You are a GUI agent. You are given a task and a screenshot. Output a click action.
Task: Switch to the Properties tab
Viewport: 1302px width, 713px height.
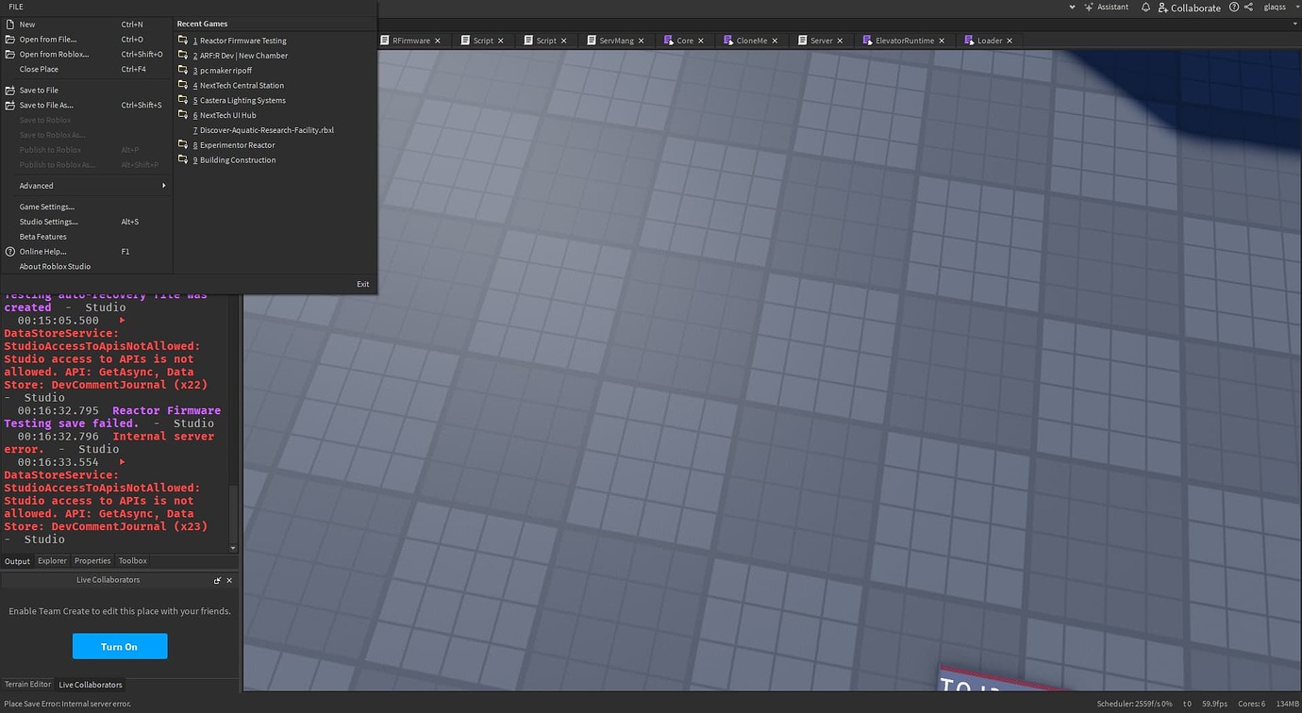[92, 561]
